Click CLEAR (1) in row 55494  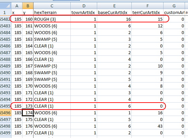[x=52, y=99]
